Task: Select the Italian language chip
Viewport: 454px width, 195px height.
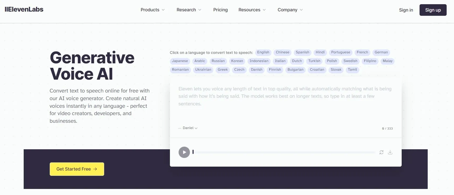Action: (280, 61)
